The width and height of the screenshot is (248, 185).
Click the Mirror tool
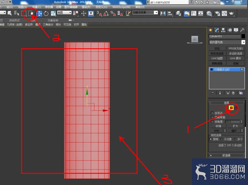point(163,13)
